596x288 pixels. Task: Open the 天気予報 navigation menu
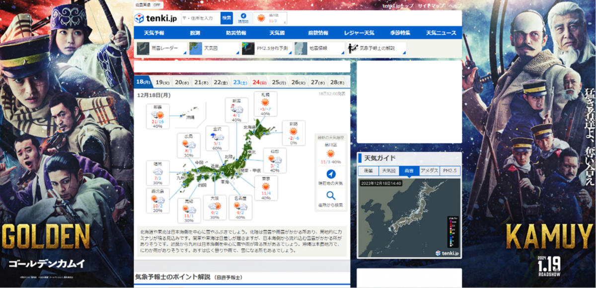tap(154, 33)
